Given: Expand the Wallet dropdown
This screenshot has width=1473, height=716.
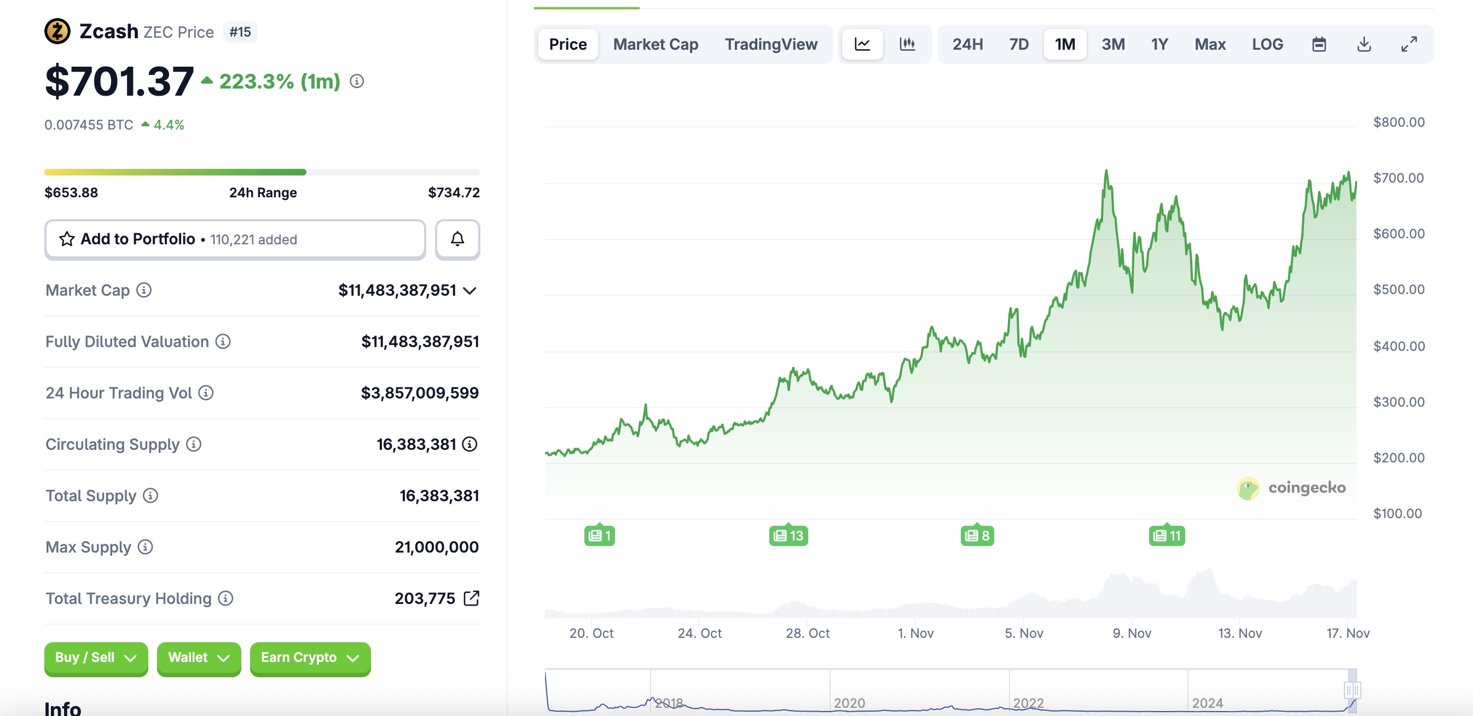Looking at the screenshot, I should pos(199,658).
